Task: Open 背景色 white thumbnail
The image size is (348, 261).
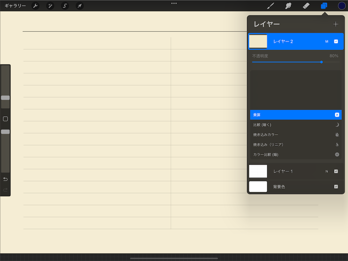Action: pos(258,187)
